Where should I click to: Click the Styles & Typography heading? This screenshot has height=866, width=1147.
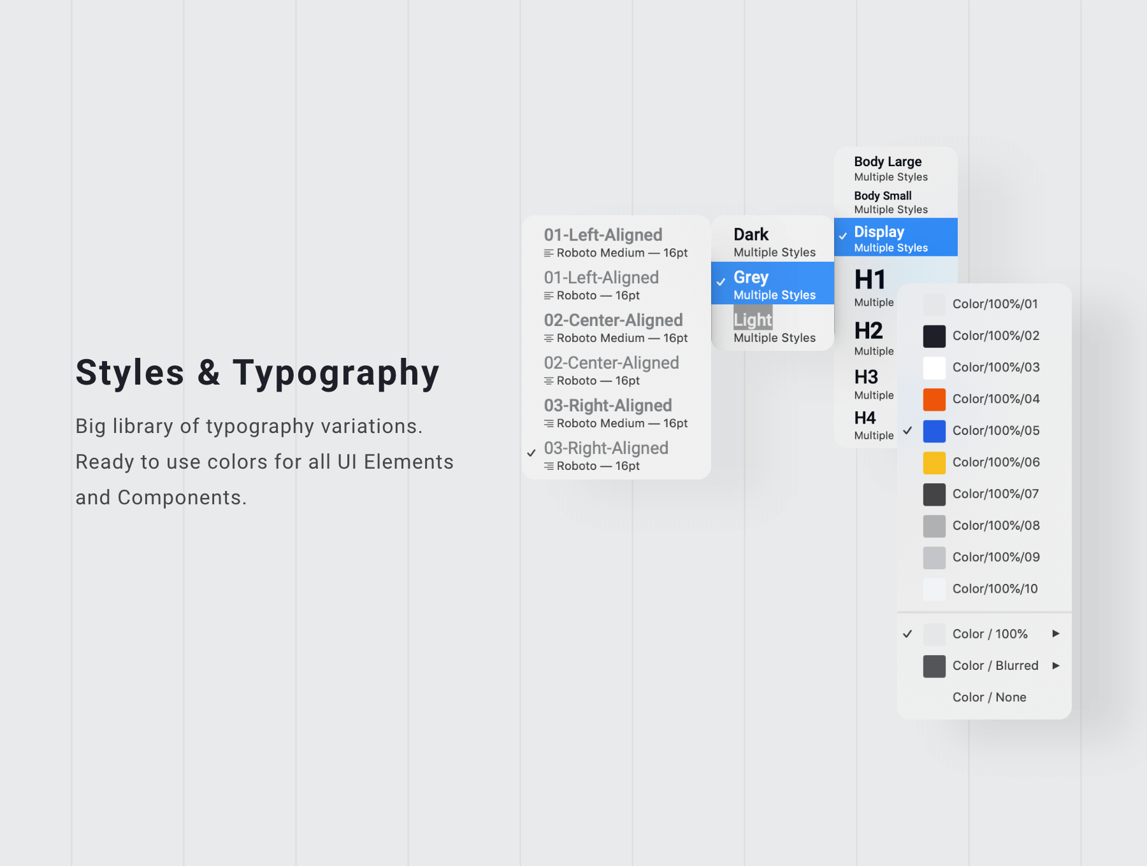coord(257,373)
